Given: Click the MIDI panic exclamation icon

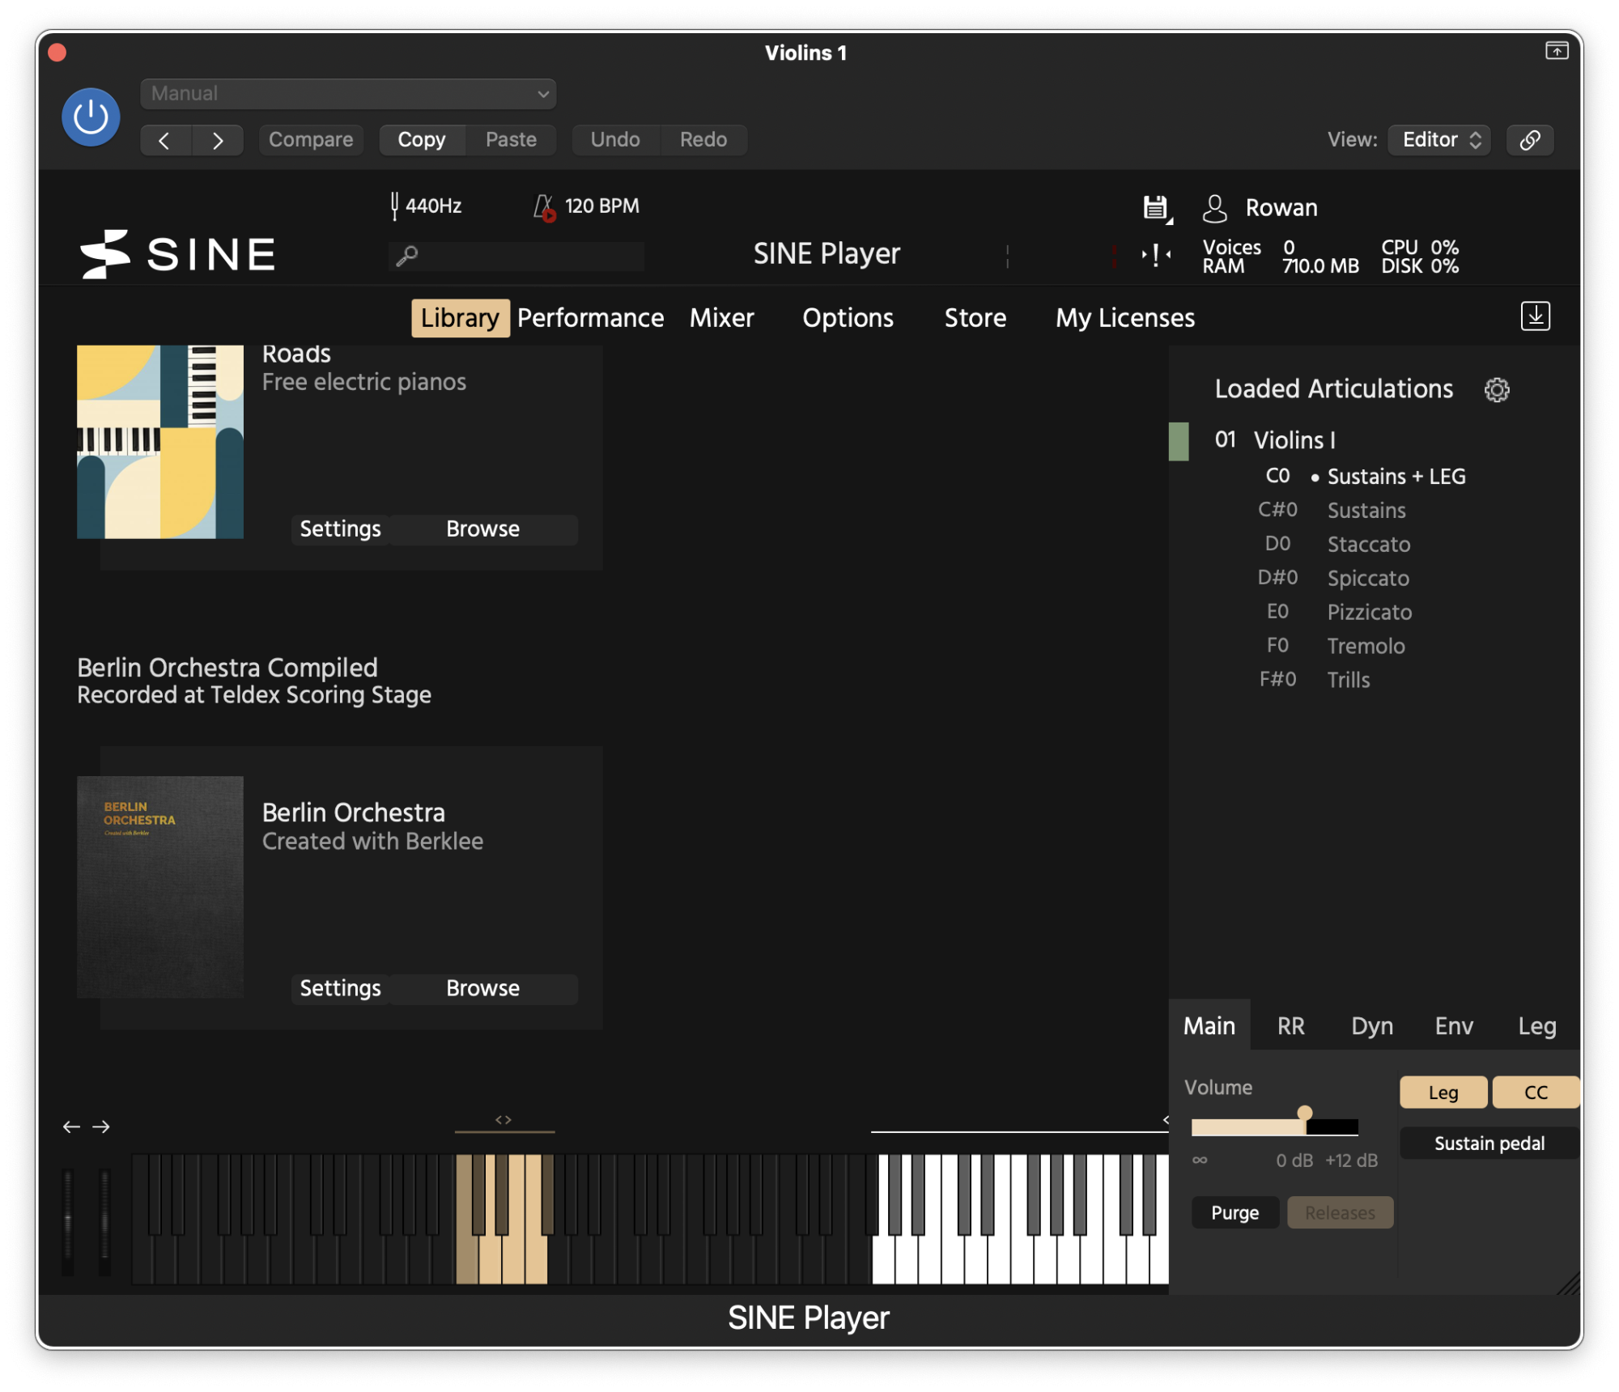Looking at the screenshot, I should (x=1155, y=256).
